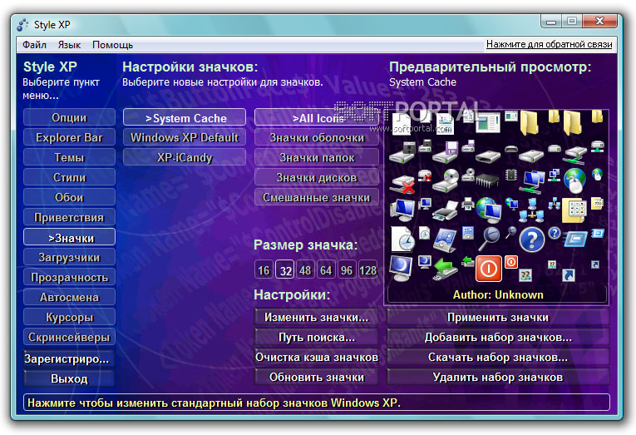Click the large printer icon
Image resolution: width=636 pixels, height=435 pixels.
pyautogui.click(x=446, y=211)
